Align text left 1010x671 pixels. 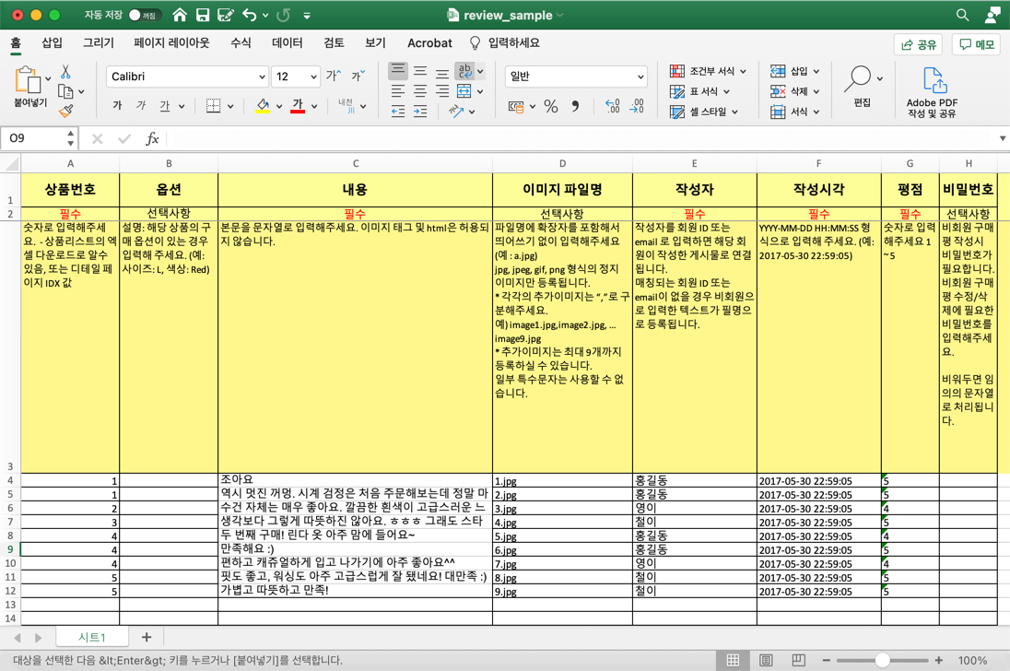398,91
